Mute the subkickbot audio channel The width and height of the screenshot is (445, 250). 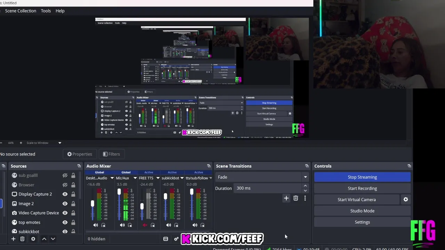point(168,225)
